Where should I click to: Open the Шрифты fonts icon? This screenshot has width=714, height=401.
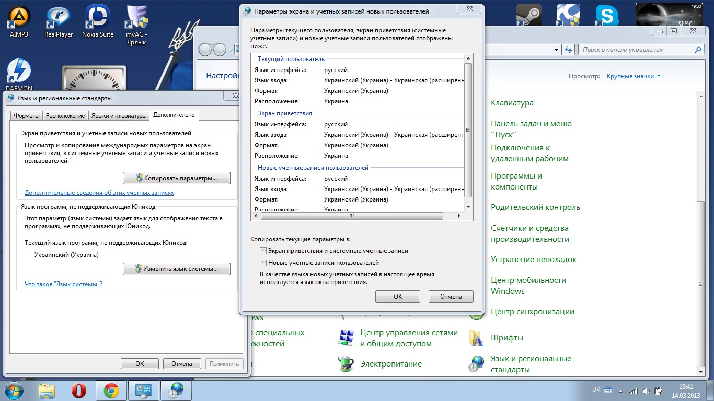tap(476, 338)
